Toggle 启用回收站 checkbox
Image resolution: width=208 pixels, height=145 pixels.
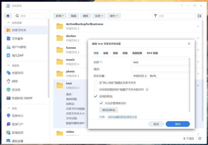(96, 96)
